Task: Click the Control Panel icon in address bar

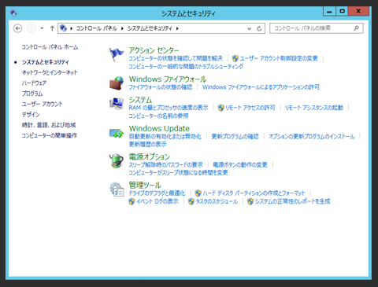Action: [x=63, y=28]
